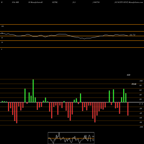Click the last red bar at right end

pos(128,109)
